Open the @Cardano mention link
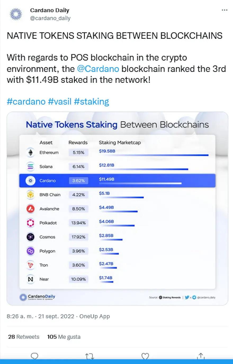The image size is (233, 364). pos(98,69)
